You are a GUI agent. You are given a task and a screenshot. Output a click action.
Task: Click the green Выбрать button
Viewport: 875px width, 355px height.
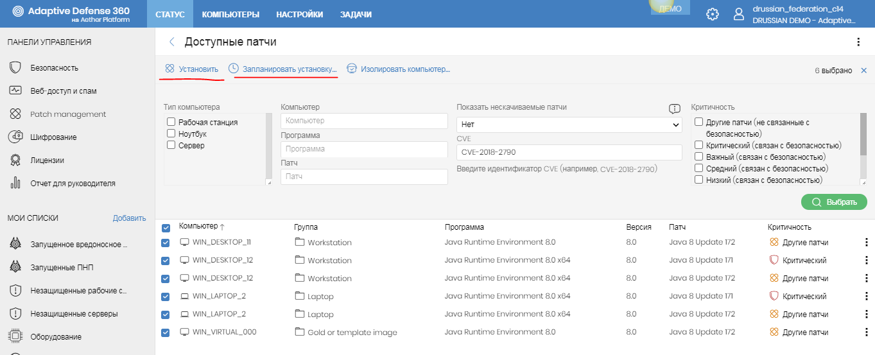coord(834,202)
